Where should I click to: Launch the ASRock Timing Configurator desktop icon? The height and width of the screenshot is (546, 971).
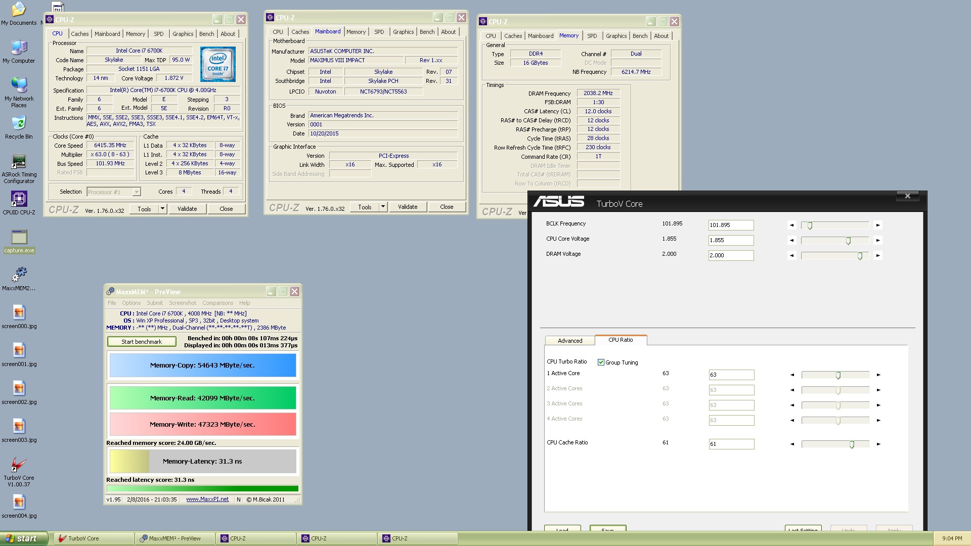click(x=19, y=169)
